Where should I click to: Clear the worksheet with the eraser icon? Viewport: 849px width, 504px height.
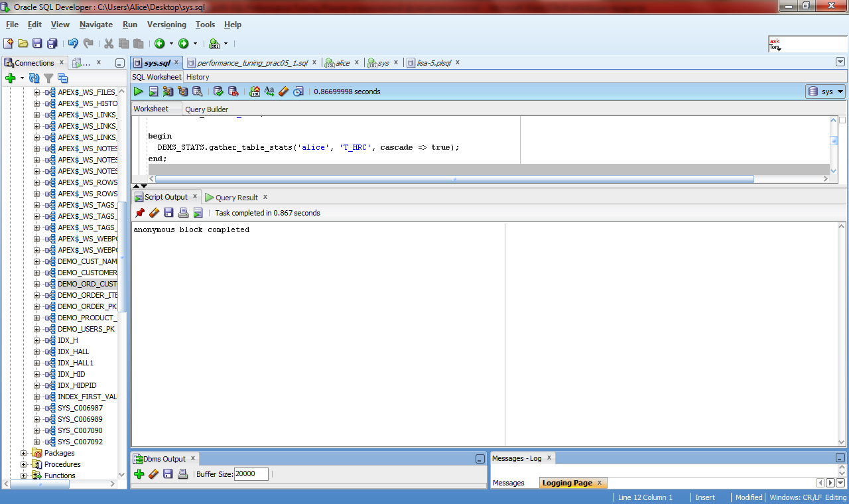point(284,92)
